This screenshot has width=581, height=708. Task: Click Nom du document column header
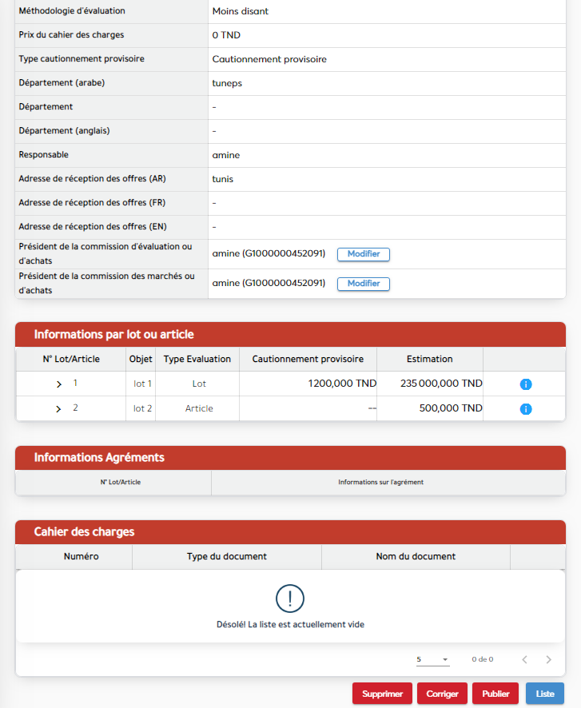416,556
